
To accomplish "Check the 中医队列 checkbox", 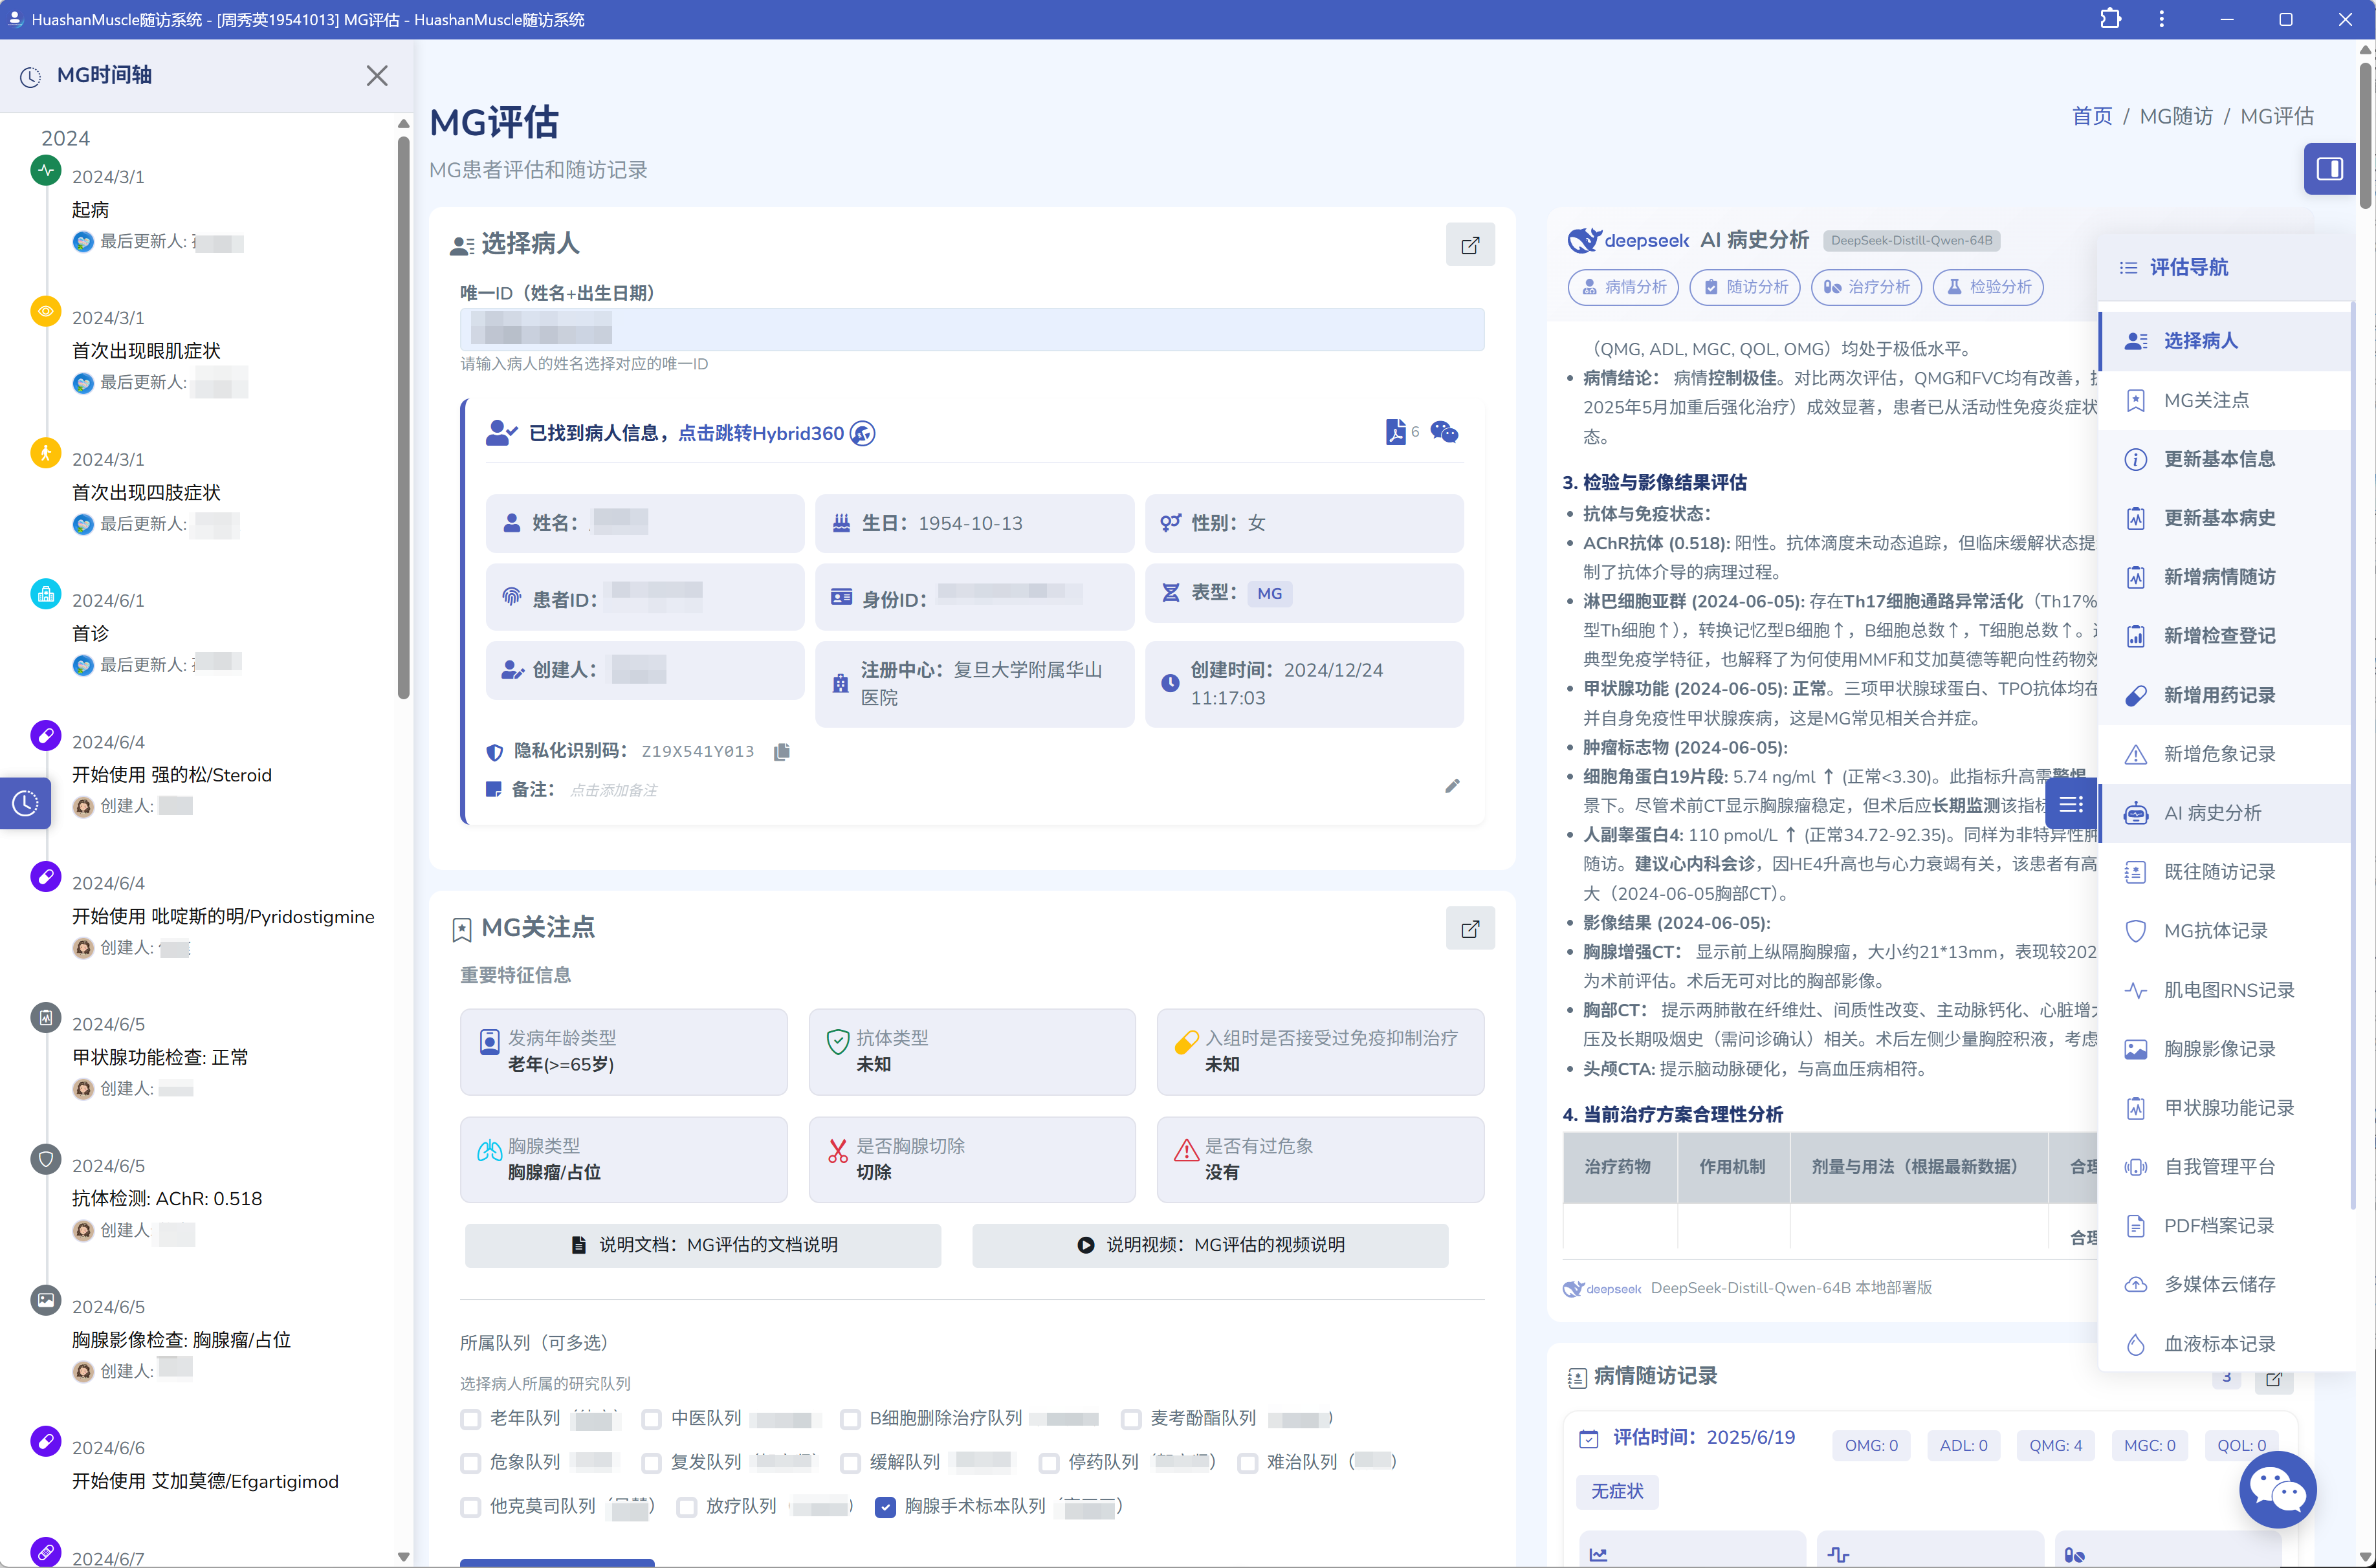I will tap(651, 1419).
